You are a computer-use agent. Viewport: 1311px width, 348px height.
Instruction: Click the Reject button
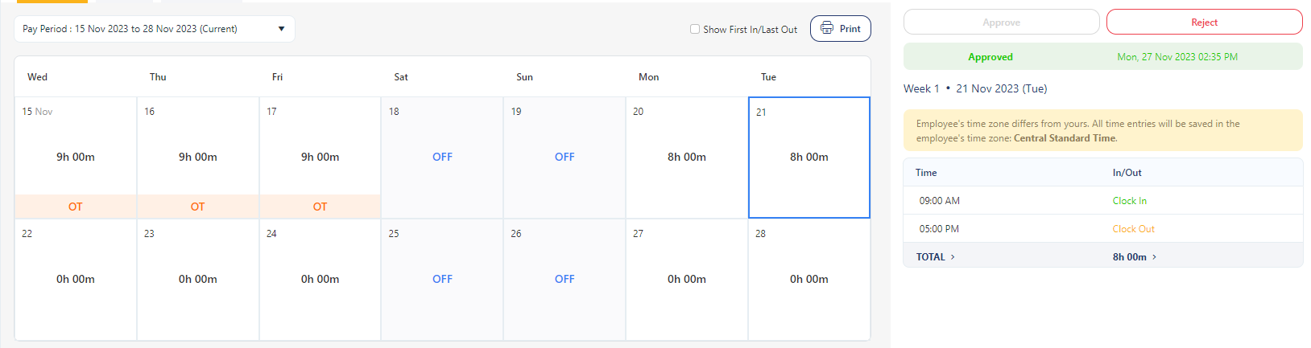[1204, 23]
